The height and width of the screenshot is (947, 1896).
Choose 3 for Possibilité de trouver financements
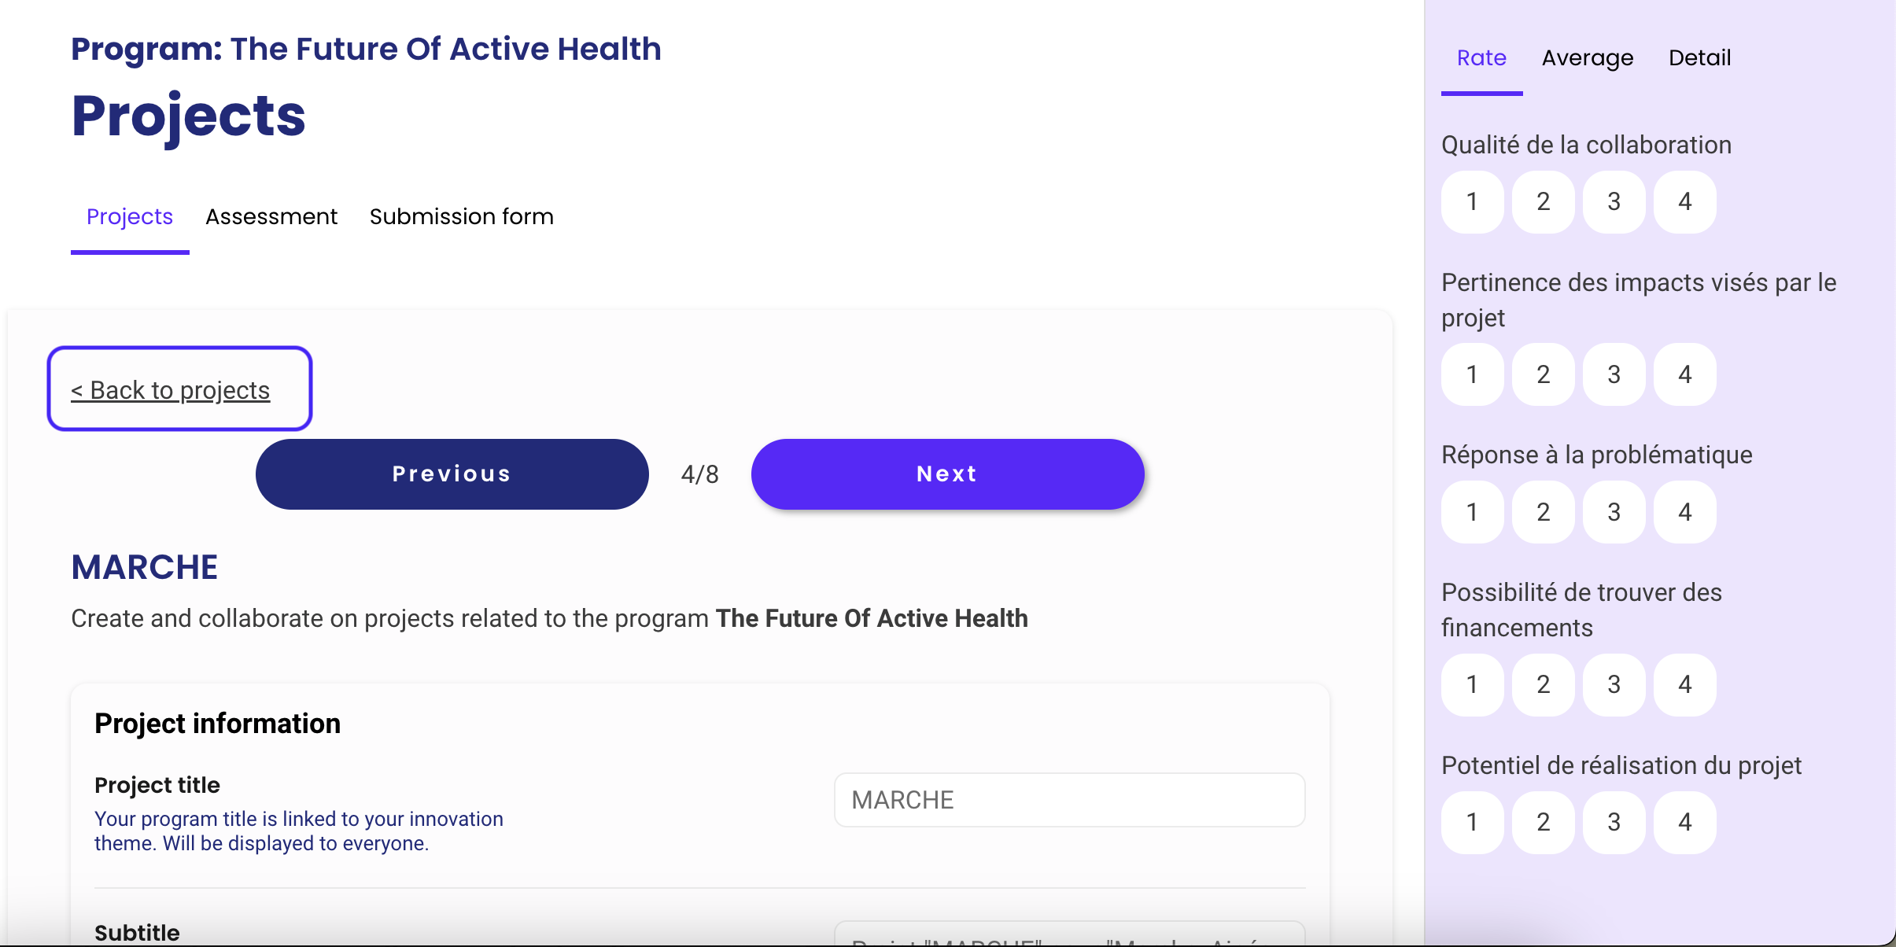[x=1614, y=684]
